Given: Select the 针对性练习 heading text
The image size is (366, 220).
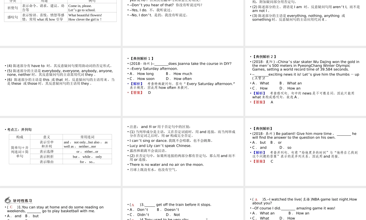Looking at the screenshot, I should click(x=22, y=201).
